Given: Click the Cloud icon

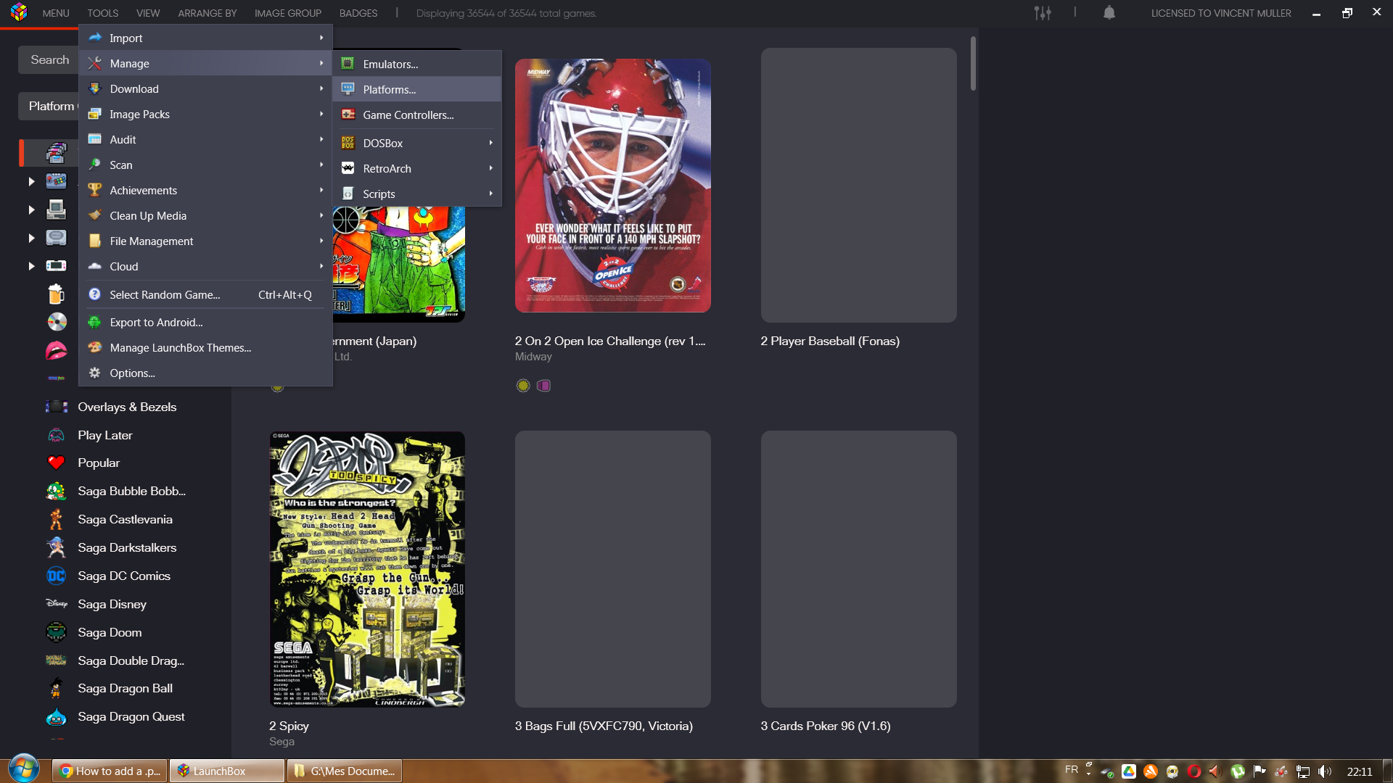Looking at the screenshot, I should pyautogui.click(x=94, y=266).
